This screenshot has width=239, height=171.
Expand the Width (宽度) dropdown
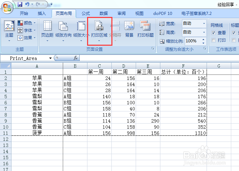pos(204,23)
